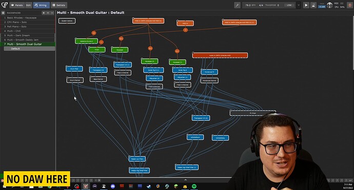
Task: Switch to the Setlists view
Action: tap(58, 5)
